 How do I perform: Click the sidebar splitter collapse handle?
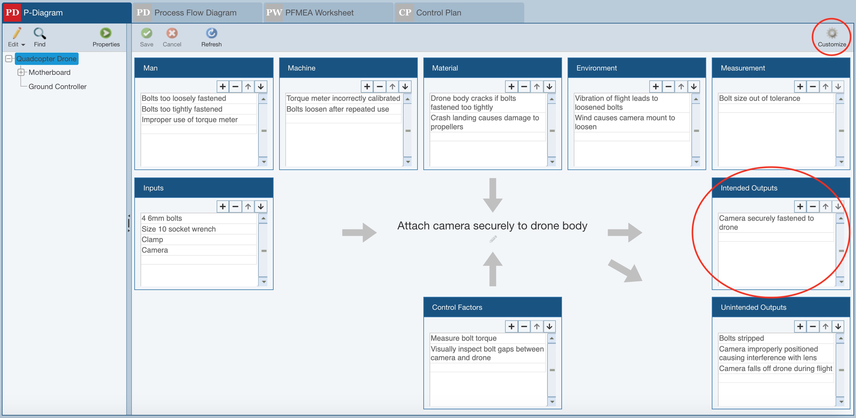coord(129,223)
